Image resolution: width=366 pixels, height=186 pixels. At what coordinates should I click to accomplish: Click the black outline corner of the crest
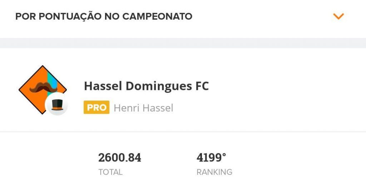pyautogui.click(x=43, y=66)
